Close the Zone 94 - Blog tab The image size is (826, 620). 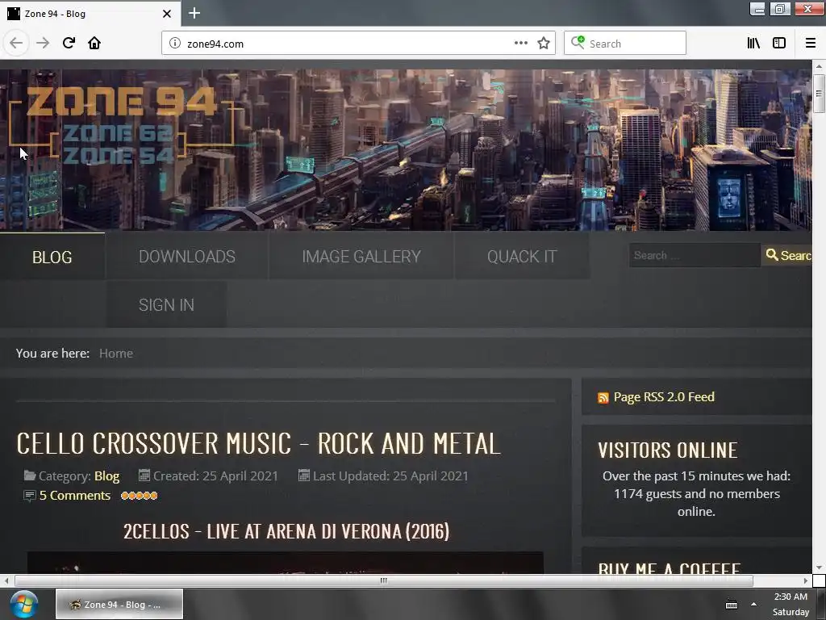(x=166, y=14)
